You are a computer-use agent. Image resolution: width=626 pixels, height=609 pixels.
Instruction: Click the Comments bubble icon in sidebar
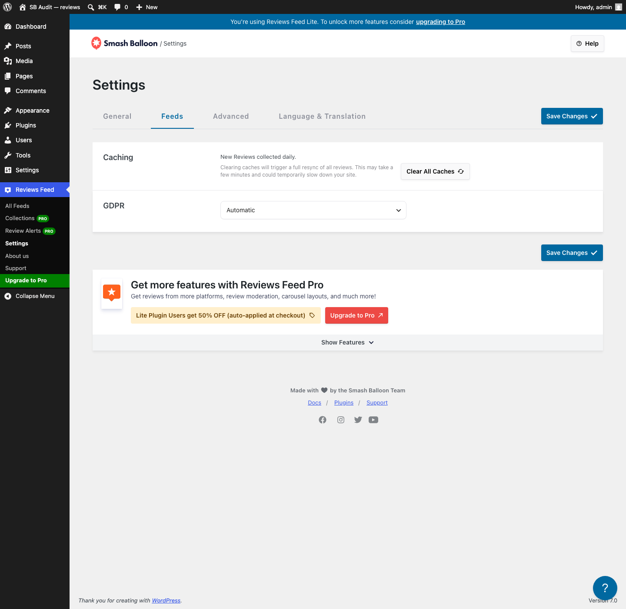pyautogui.click(x=8, y=91)
